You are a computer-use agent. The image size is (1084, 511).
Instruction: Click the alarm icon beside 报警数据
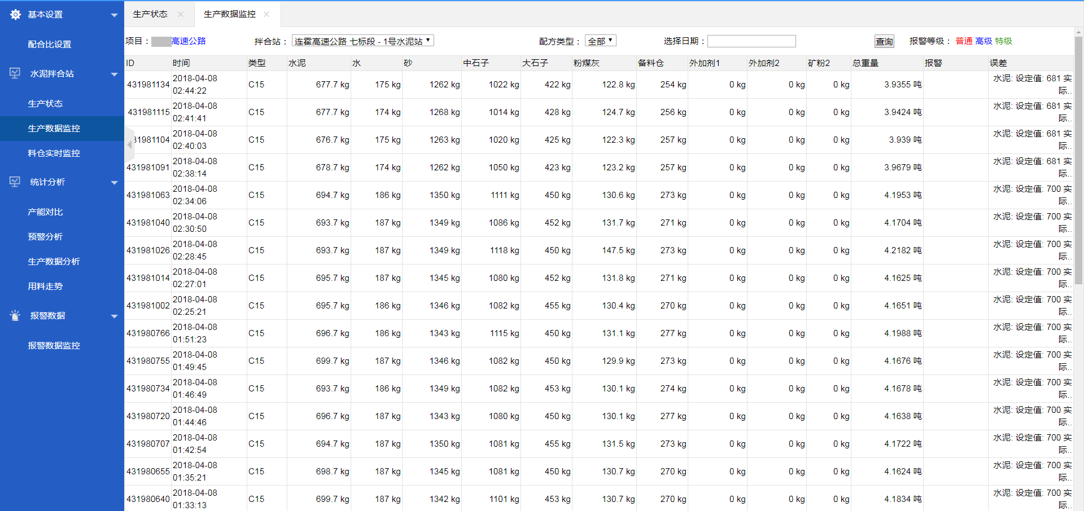coord(15,315)
